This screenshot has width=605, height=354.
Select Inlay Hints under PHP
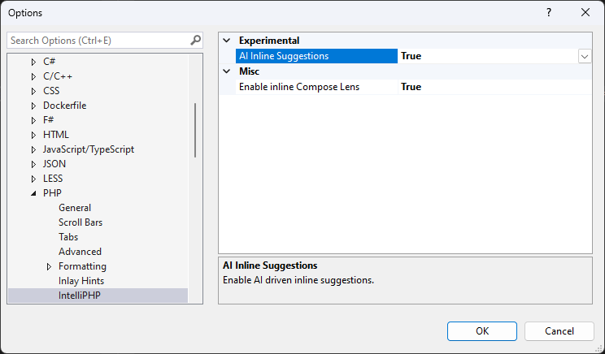tap(81, 281)
